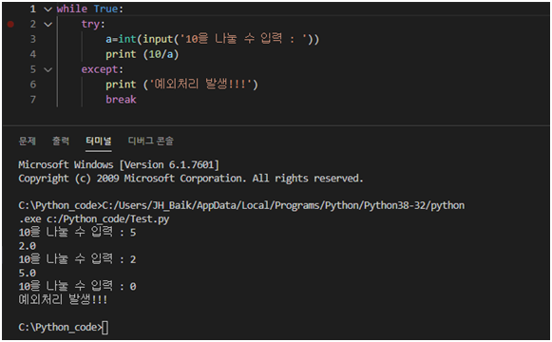The height and width of the screenshot is (342, 552).
Task: Click line number 1 in the gutter
Action: [x=33, y=9]
